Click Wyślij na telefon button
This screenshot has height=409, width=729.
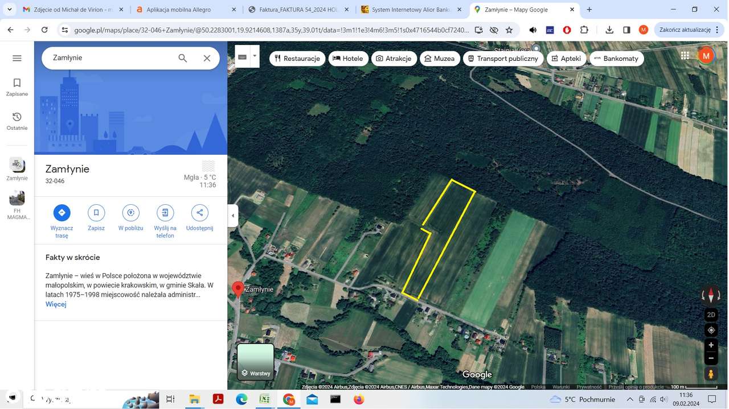[x=165, y=221]
